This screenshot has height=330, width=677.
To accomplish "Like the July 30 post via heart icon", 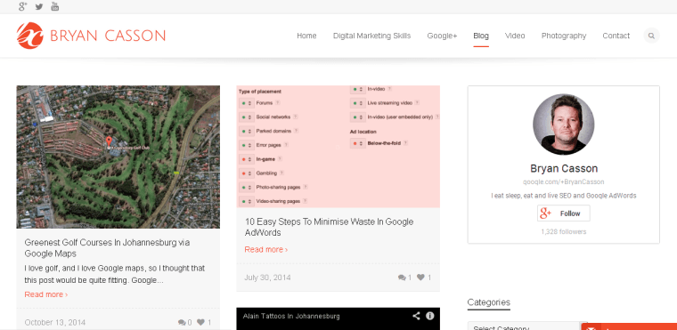I will tap(421, 278).
